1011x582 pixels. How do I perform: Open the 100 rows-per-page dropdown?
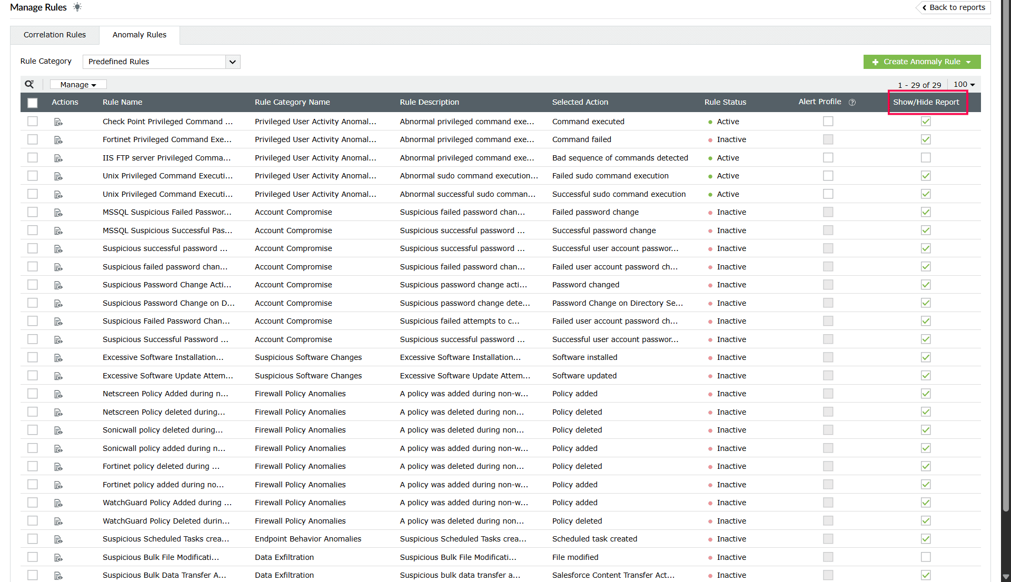pos(964,84)
